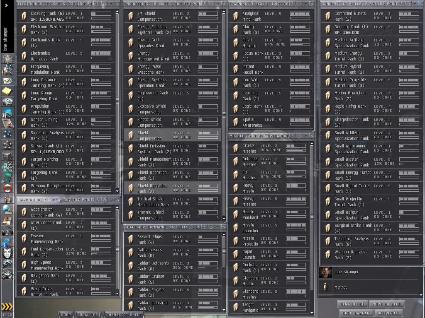This screenshot has height=318, width=425.
Task: Open the wallet coins icon
Action: click(x=7, y=166)
